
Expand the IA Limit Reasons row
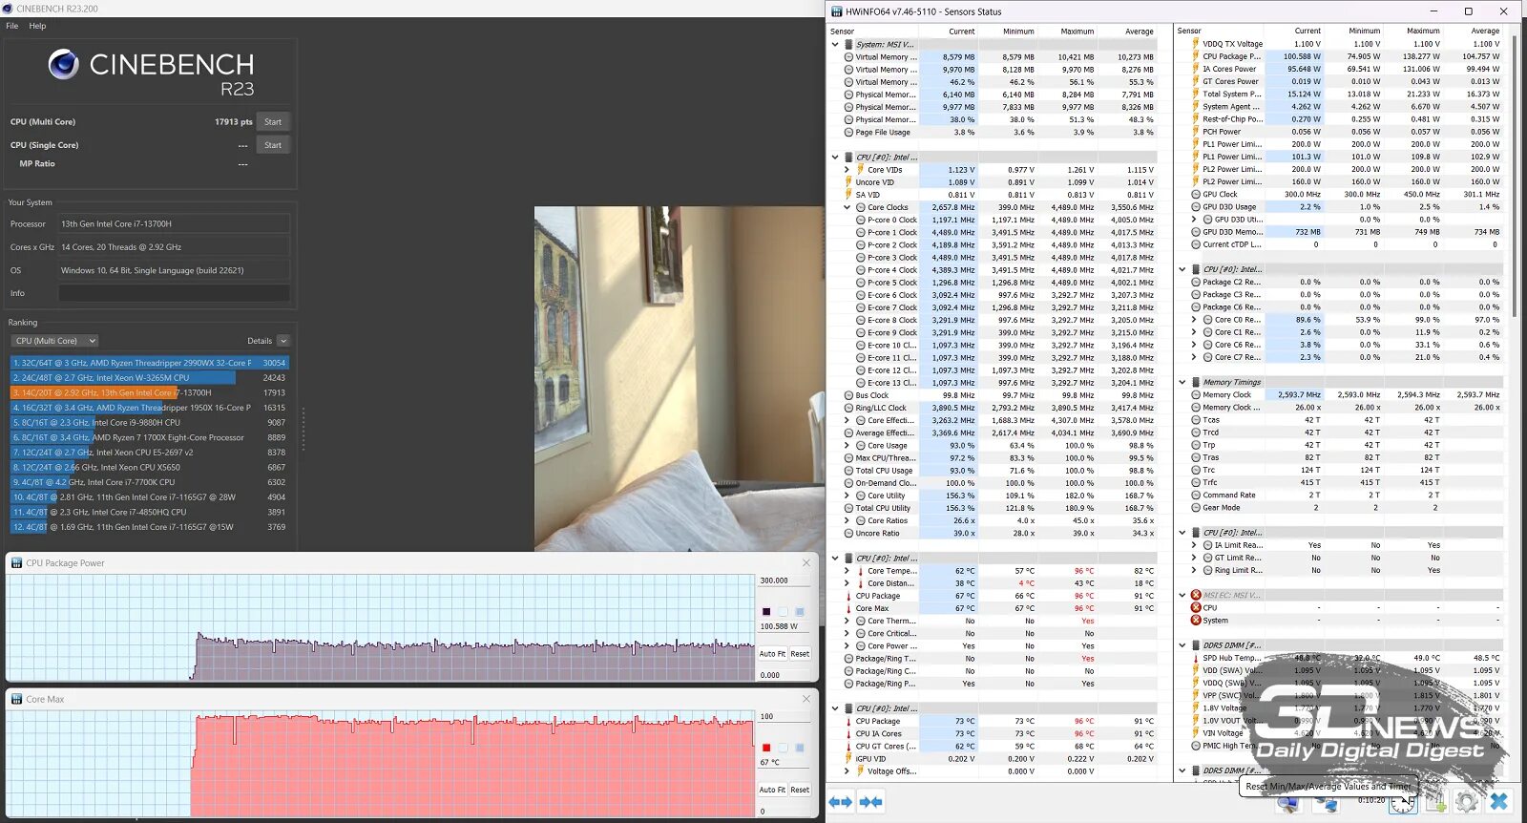(x=1194, y=545)
